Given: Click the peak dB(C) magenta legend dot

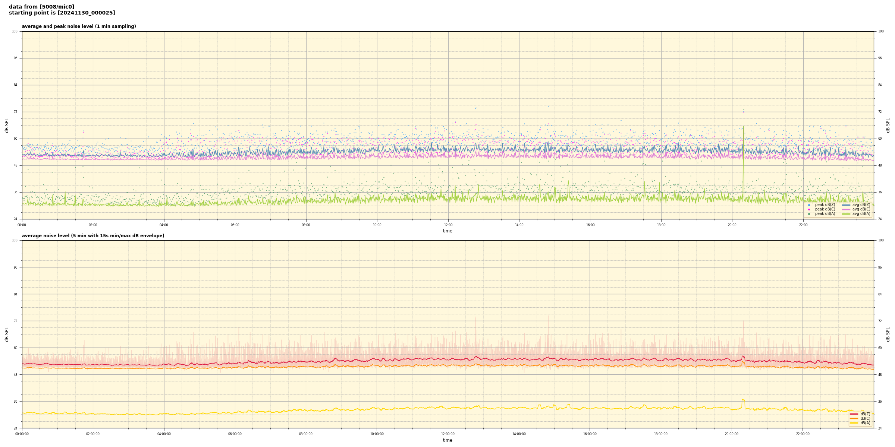Looking at the screenshot, I should click(x=809, y=209).
